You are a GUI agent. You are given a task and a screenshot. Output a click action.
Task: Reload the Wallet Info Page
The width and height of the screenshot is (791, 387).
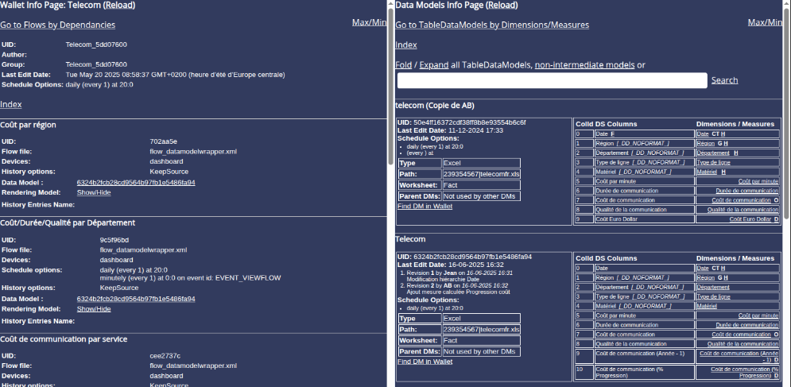coord(117,5)
